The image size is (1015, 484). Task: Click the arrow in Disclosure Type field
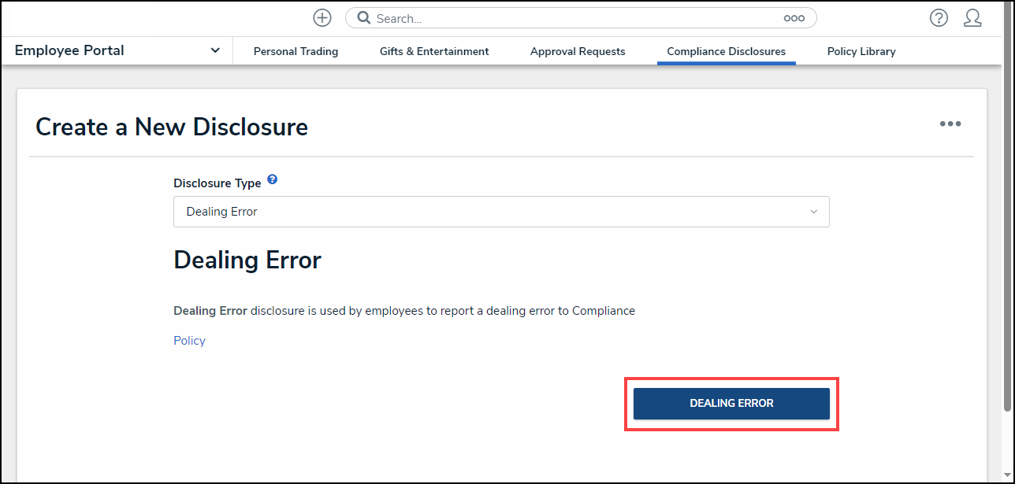point(813,212)
